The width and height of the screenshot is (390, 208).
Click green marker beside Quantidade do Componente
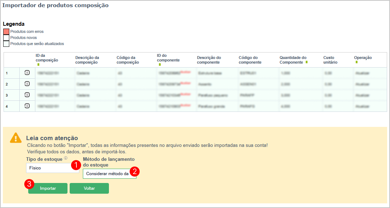coord(307,62)
